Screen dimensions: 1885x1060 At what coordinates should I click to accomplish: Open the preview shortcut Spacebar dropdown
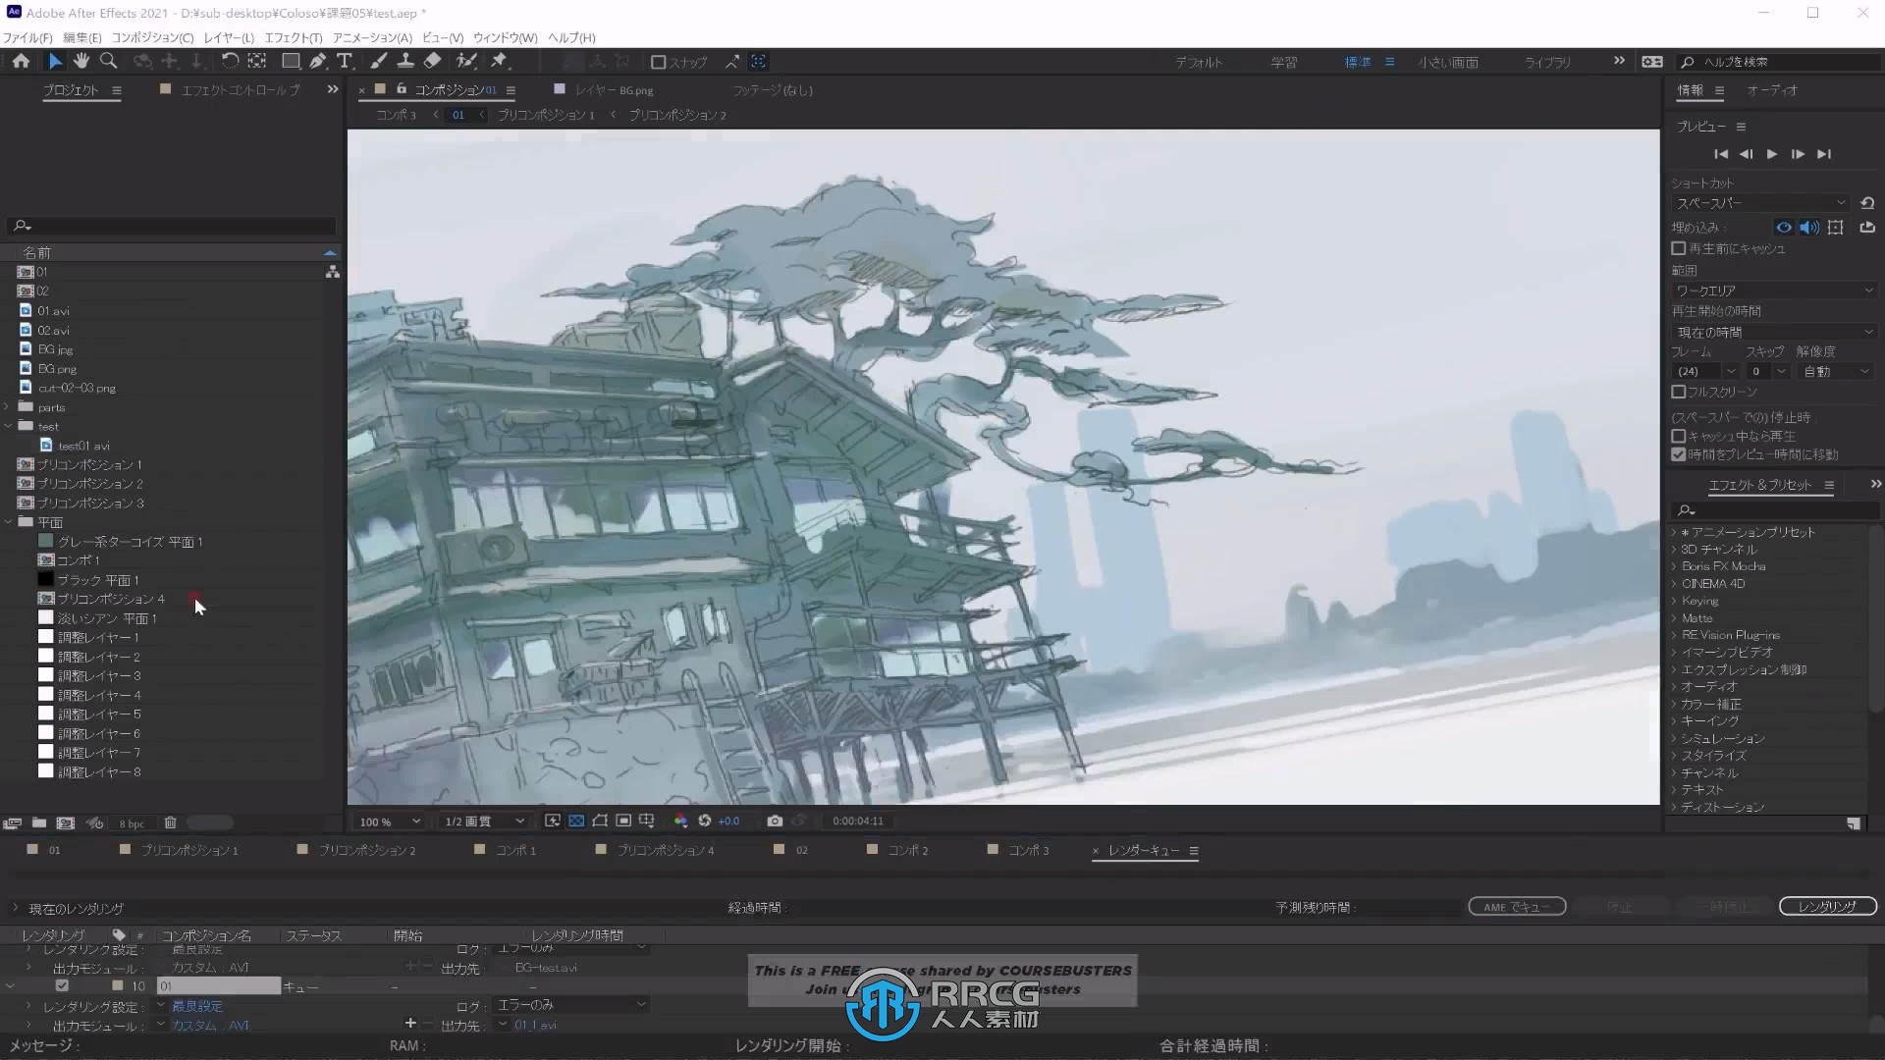[x=1761, y=203]
